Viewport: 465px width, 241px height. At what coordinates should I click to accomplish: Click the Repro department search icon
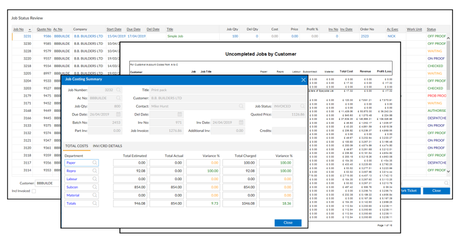95,171
